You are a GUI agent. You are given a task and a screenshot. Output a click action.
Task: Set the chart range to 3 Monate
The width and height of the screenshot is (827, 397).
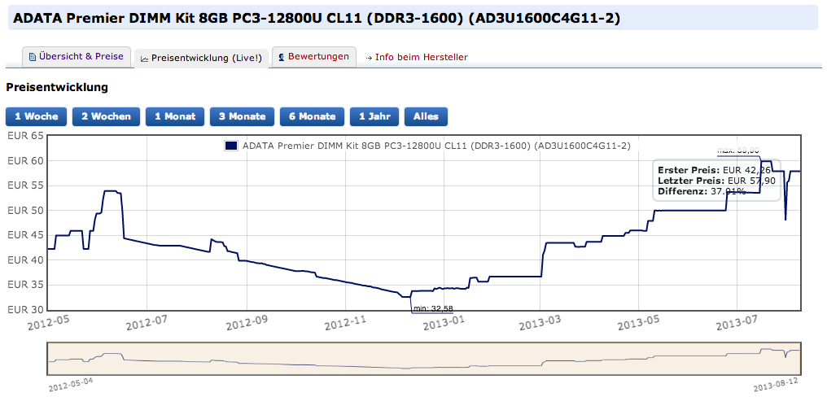[242, 116]
